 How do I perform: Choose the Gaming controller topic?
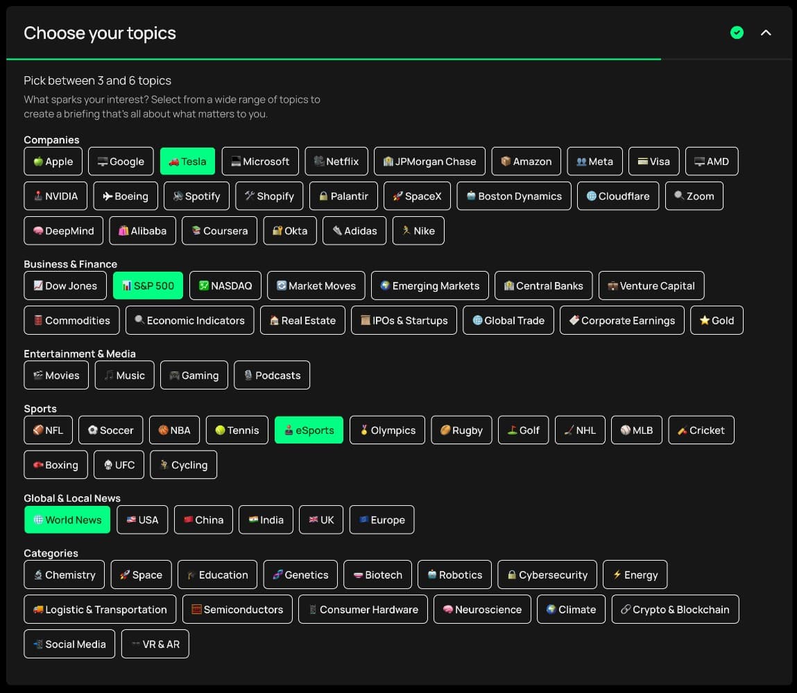pyautogui.click(x=194, y=375)
